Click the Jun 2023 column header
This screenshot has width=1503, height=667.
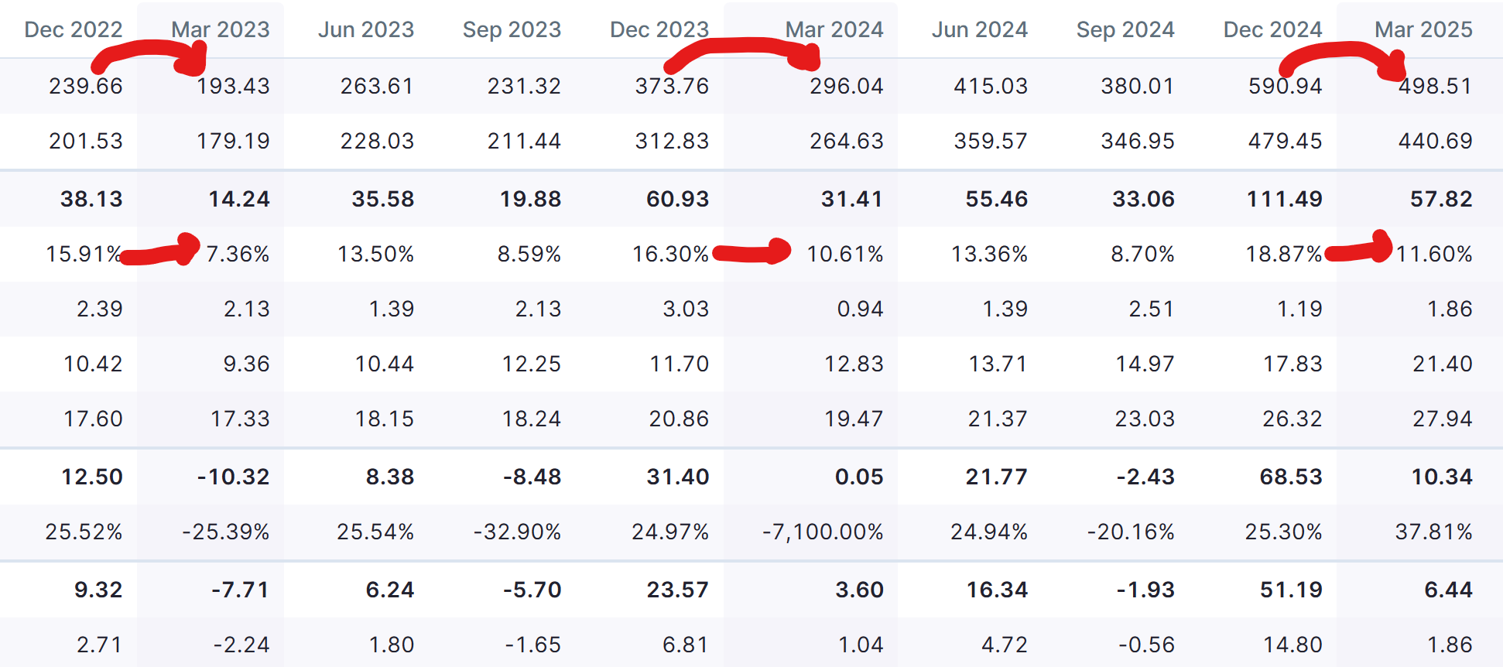click(366, 29)
